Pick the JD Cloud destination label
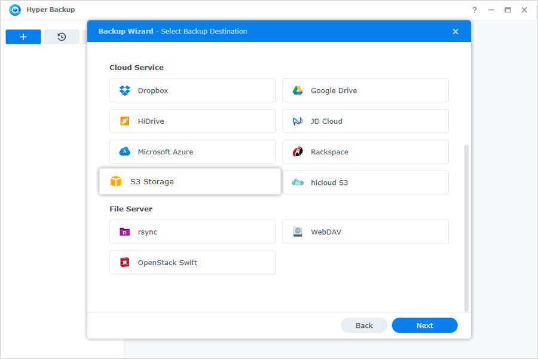 326,121
